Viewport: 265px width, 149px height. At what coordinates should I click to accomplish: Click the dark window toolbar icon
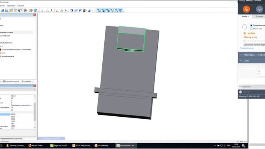pyautogui.click(x=20, y=10)
